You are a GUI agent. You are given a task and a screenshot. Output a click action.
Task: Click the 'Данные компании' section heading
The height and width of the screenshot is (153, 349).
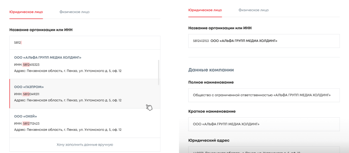click(211, 70)
